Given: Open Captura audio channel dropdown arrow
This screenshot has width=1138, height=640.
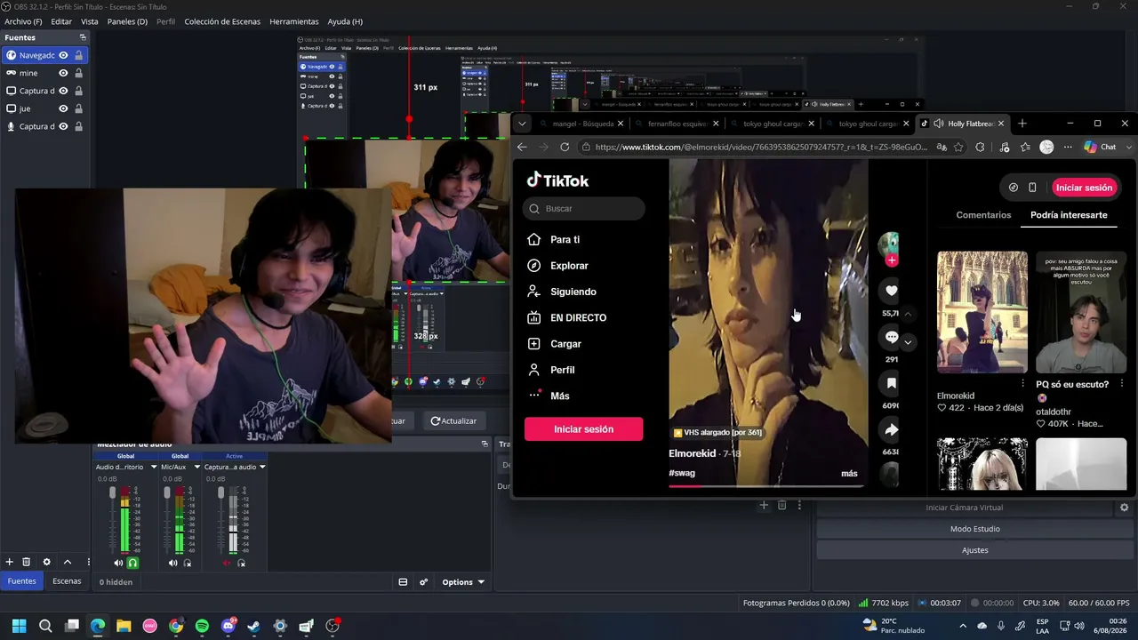Looking at the screenshot, I should click(x=262, y=467).
